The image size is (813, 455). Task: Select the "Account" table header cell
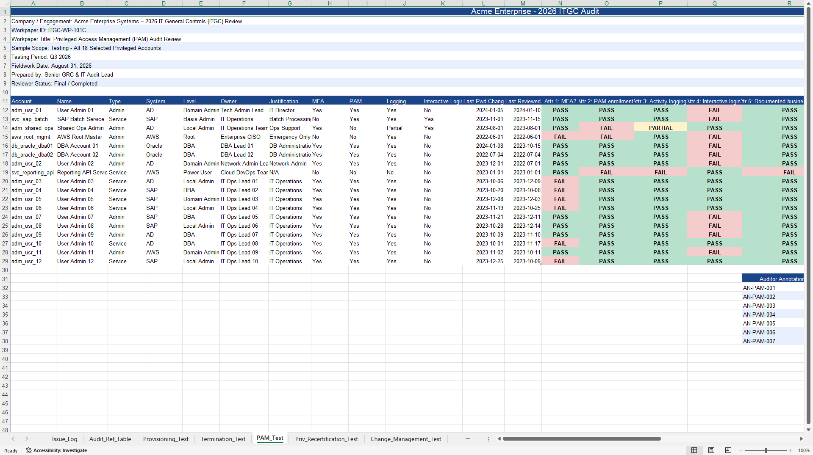pos(33,101)
